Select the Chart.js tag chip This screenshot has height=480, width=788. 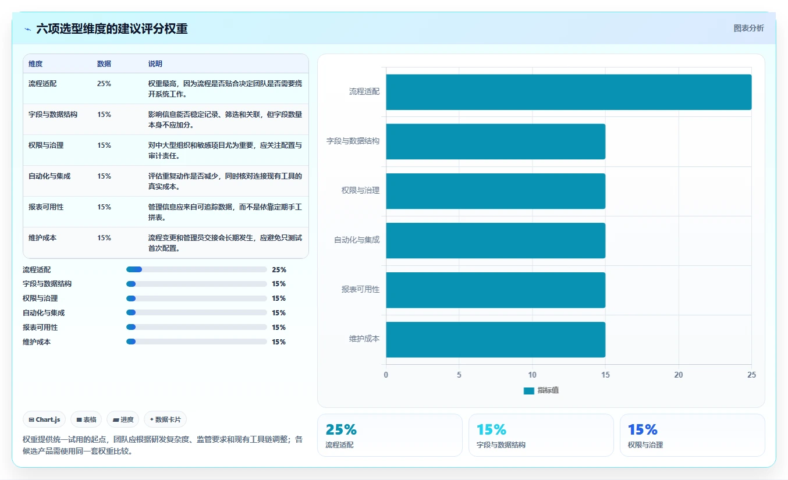pos(44,419)
